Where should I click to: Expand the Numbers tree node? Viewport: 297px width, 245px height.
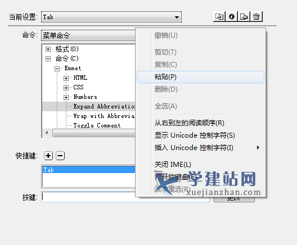[66, 97]
